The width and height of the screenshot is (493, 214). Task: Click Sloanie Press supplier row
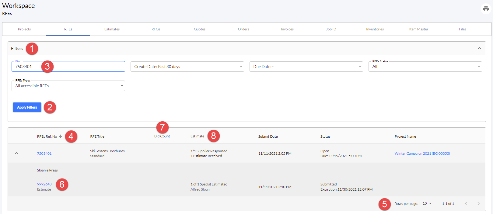click(246, 170)
